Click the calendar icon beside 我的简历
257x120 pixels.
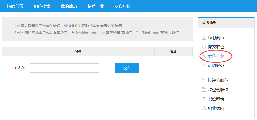click(204, 38)
